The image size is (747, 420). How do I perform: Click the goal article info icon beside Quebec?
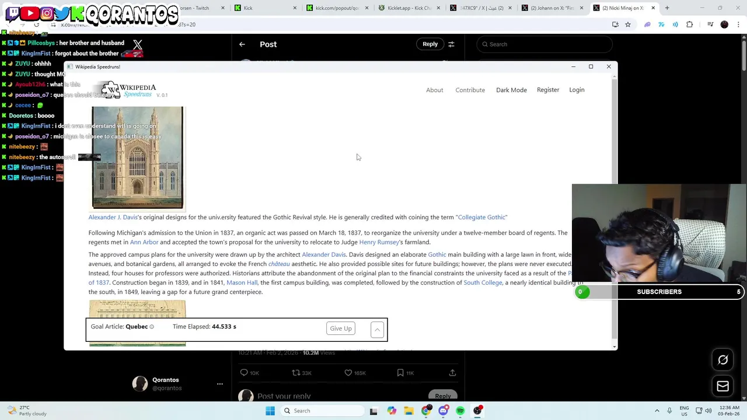pos(152,327)
